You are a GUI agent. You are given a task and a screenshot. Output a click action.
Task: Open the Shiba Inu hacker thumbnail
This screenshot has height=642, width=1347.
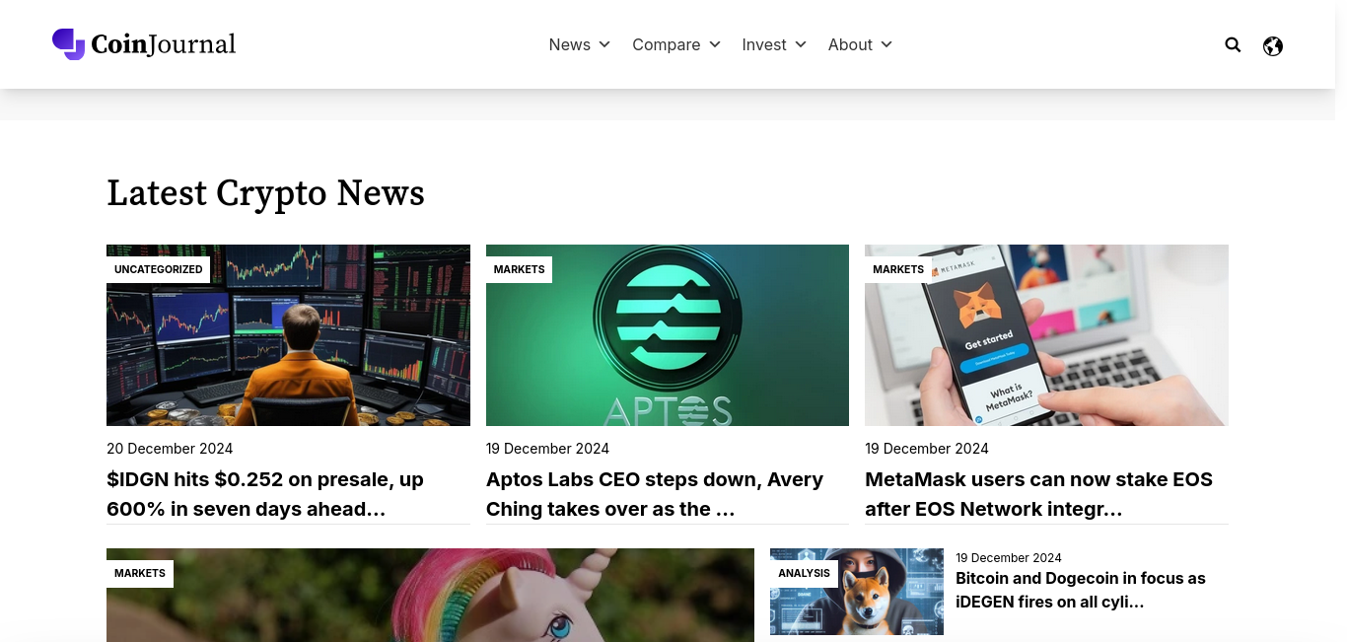pyautogui.click(x=857, y=592)
